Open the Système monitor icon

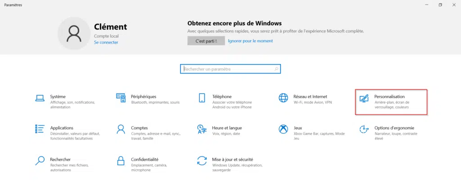40,98
